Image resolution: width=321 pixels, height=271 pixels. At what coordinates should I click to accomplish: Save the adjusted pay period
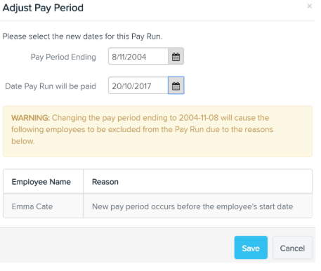pyautogui.click(x=251, y=248)
